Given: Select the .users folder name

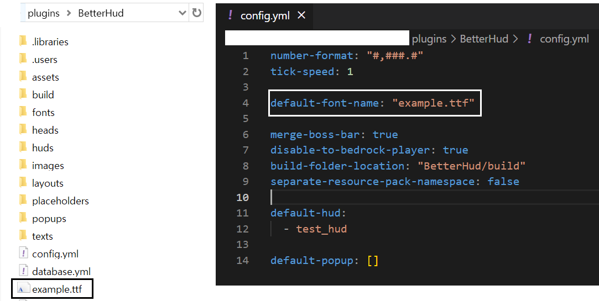Looking at the screenshot, I should point(45,60).
